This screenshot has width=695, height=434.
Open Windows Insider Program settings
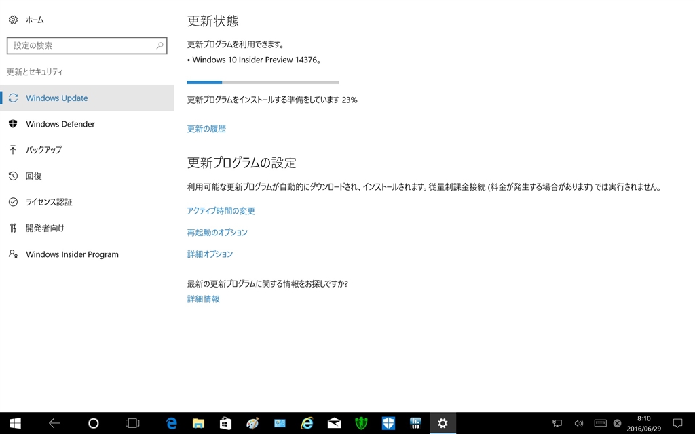pos(87,254)
